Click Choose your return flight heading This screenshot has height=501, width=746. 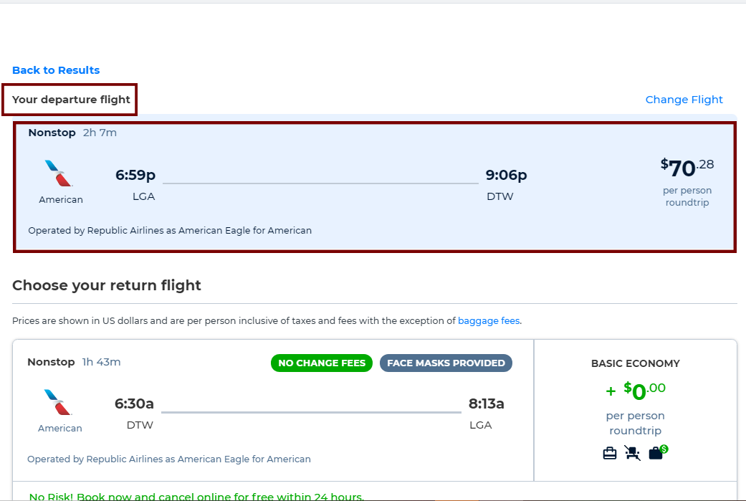(107, 285)
